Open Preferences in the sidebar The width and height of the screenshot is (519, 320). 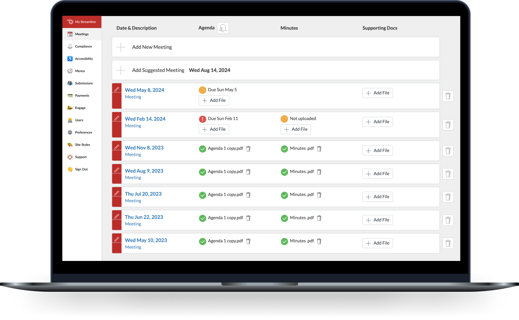(x=82, y=133)
